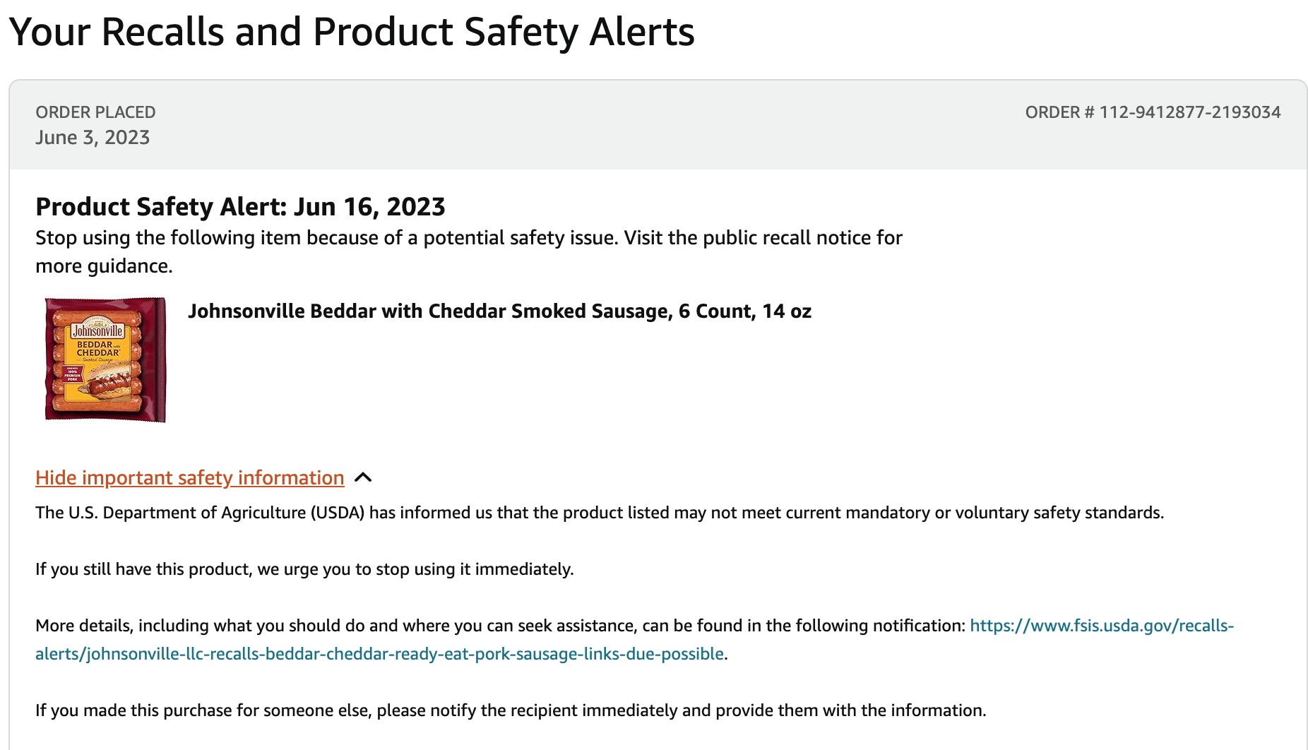Click the "If you still have this product" sentence
This screenshot has width=1308, height=750.
click(x=304, y=569)
